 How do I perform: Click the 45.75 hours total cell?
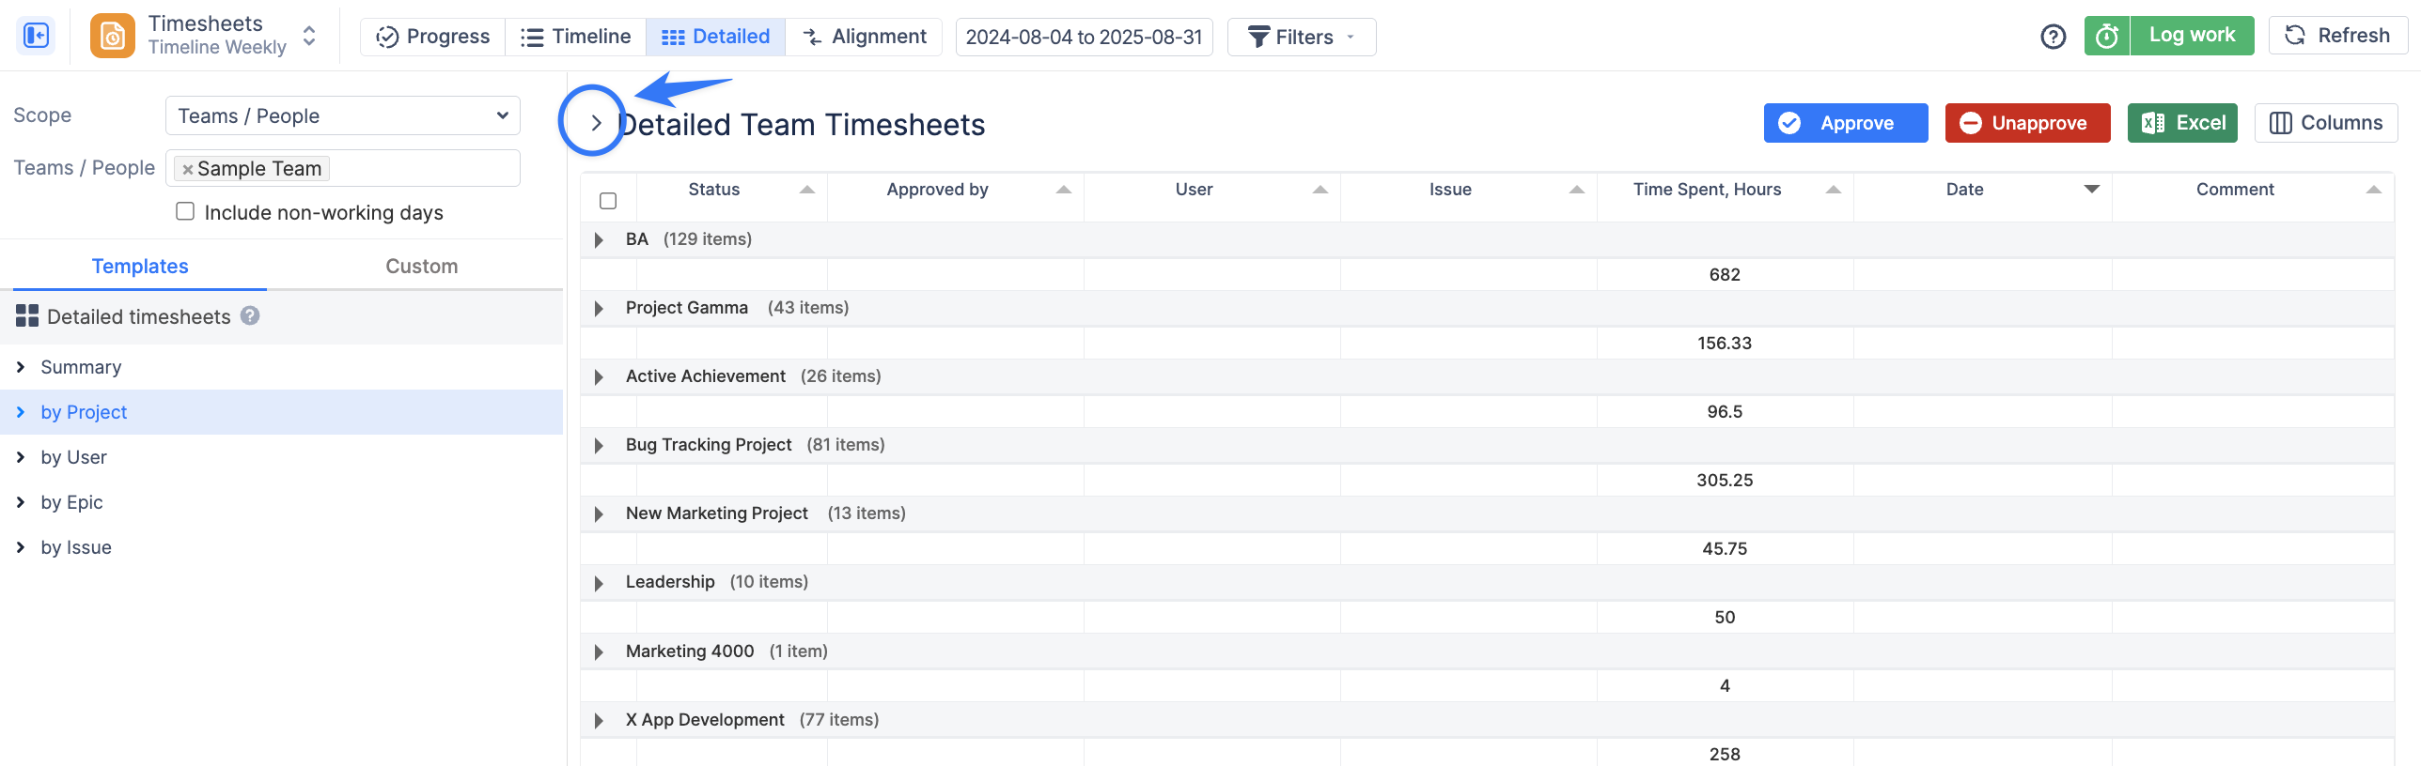coord(1725,548)
